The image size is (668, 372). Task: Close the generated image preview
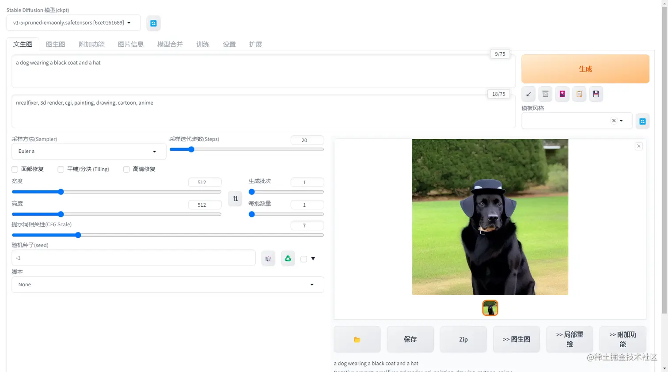click(638, 146)
